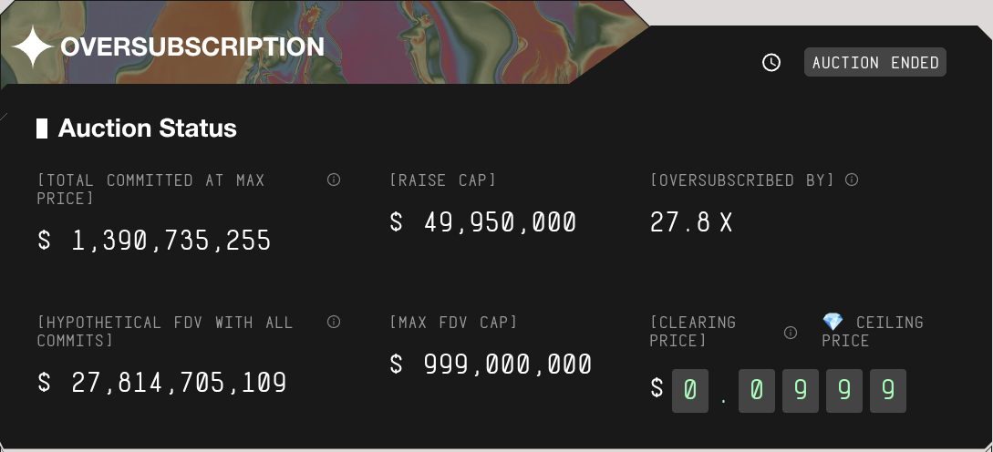Click the Max FDV Cap label

[x=453, y=323]
